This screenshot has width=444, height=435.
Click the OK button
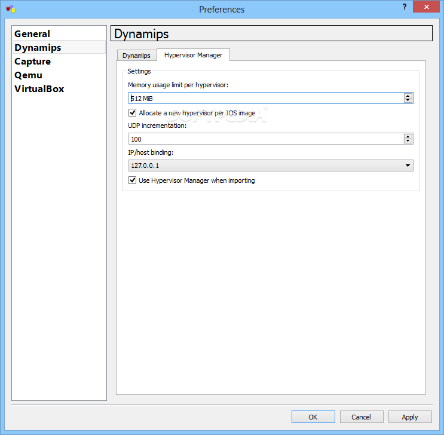tap(313, 417)
